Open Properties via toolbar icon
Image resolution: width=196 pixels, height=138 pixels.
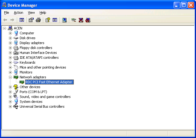tap(31, 20)
